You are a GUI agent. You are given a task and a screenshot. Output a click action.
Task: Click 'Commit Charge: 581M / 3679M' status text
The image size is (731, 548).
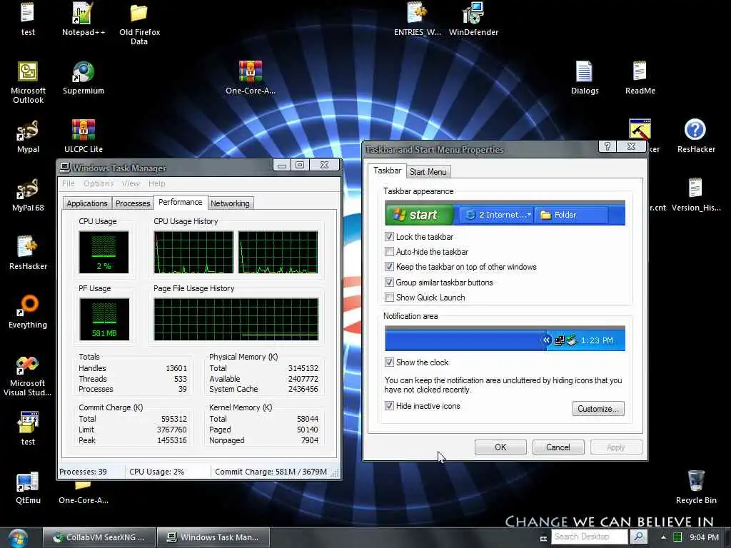point(271,472)
